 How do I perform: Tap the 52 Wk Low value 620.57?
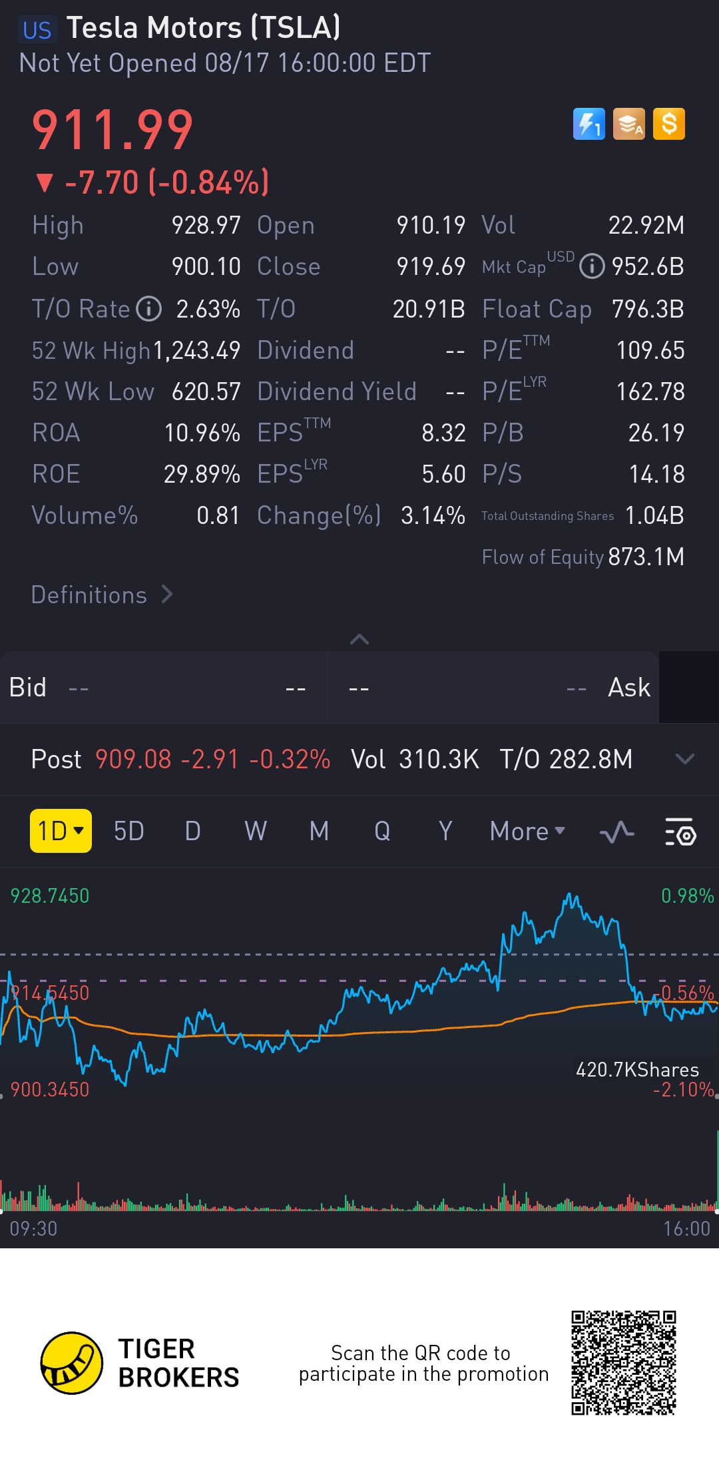click(x=206, y=391)
